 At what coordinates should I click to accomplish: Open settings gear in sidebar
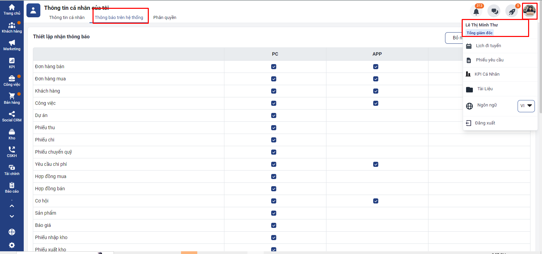pos(12,245)
